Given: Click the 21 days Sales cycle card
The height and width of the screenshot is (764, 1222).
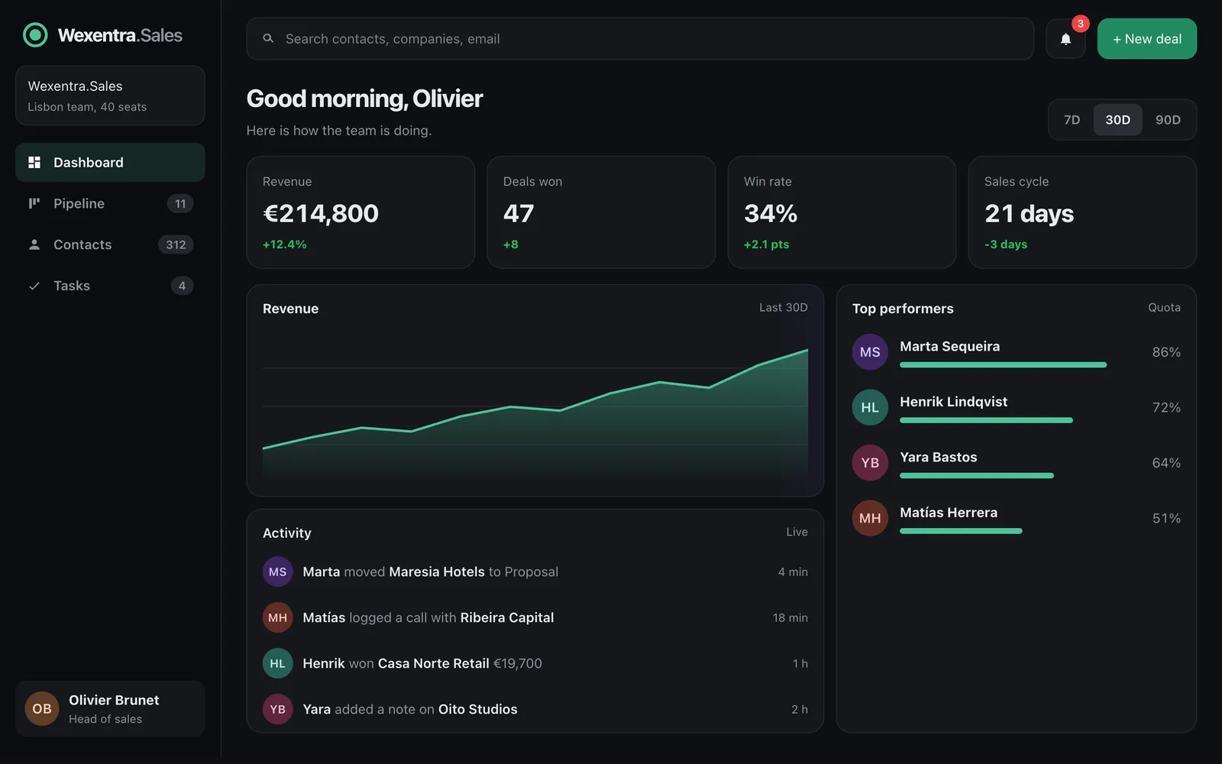Looking at the screenshot, I should click(x=1082, y=212).
